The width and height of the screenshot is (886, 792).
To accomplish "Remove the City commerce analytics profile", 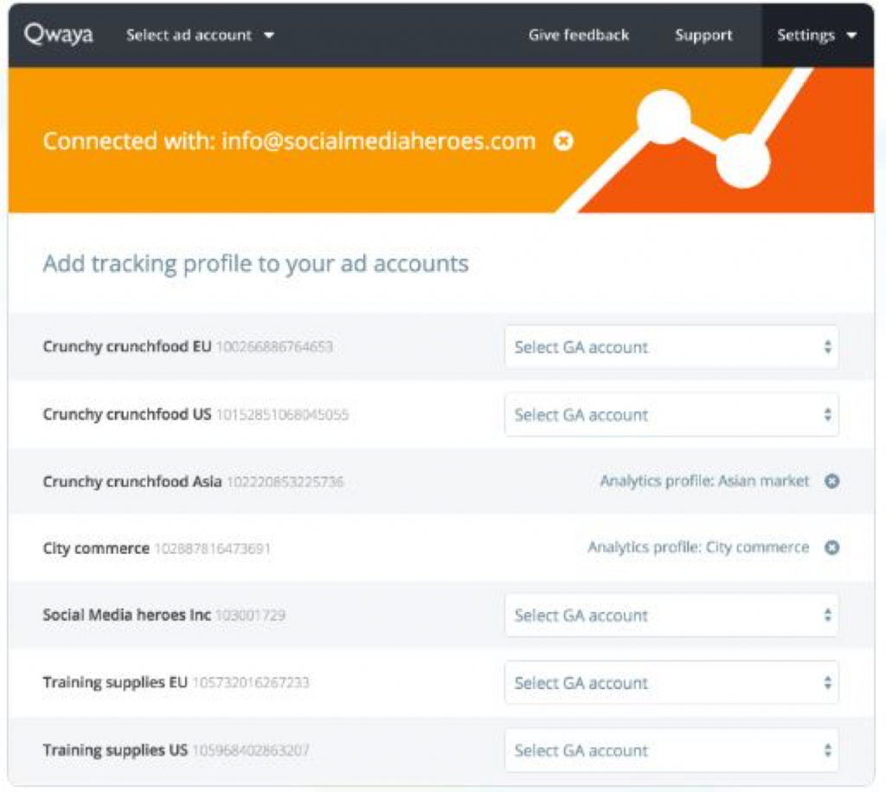I will coord(831,547).
